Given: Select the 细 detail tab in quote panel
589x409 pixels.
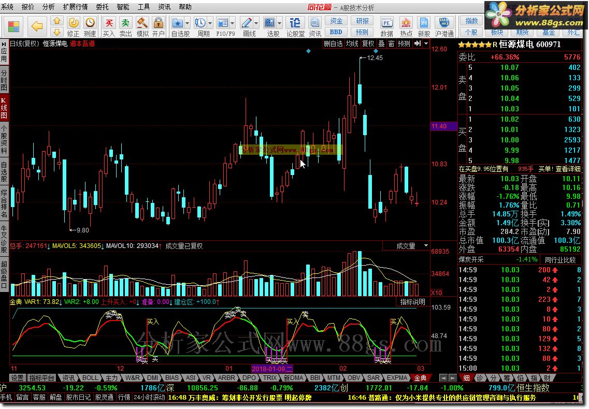Looking at the screenshot, I should [467, 378].
